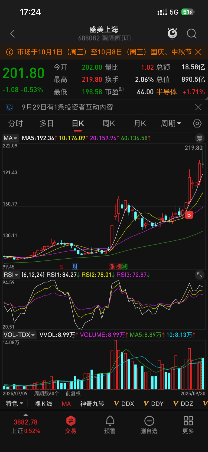Tap the 涨 marker under the chart
This screenshot has height=452, width=208.
coord(112,267)
